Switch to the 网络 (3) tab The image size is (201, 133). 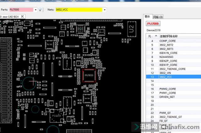coord(158,17)
